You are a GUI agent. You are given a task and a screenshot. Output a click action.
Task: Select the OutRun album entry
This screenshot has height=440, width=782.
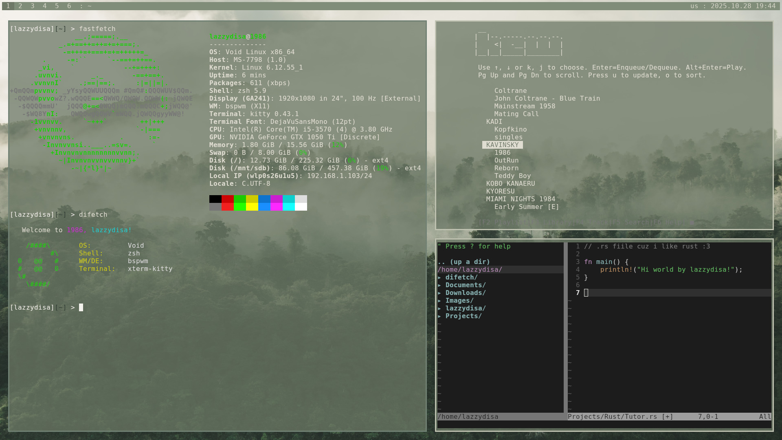(506, 161)
